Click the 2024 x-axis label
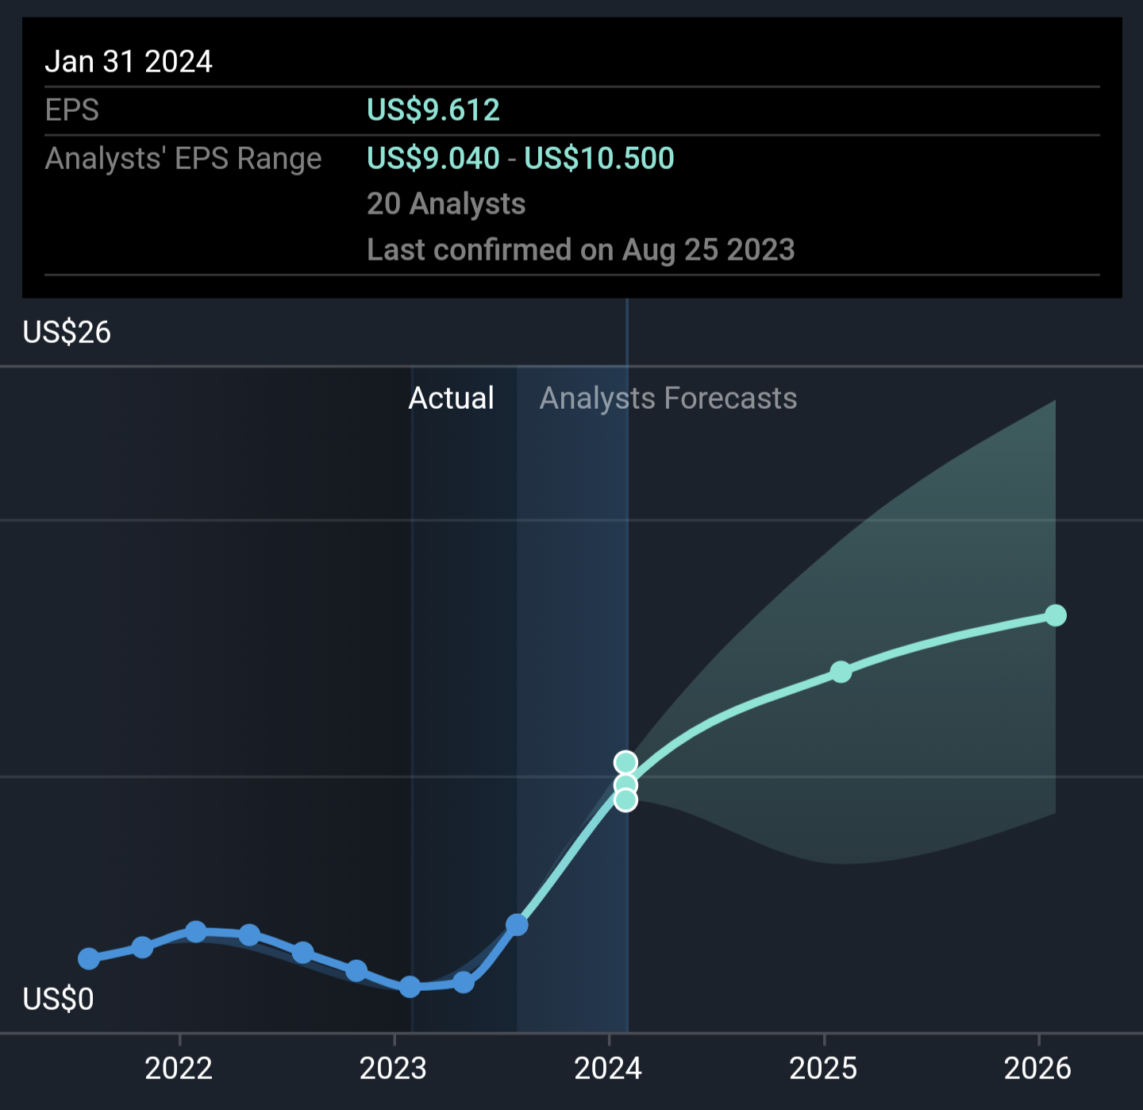1143x1110 pixels. point(608,1069)
